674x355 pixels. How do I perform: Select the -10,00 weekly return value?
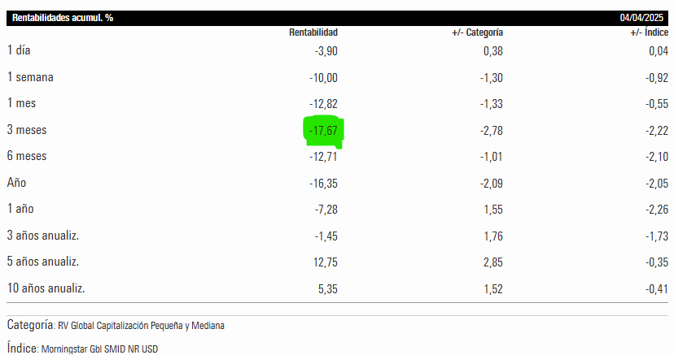point(324,77)
